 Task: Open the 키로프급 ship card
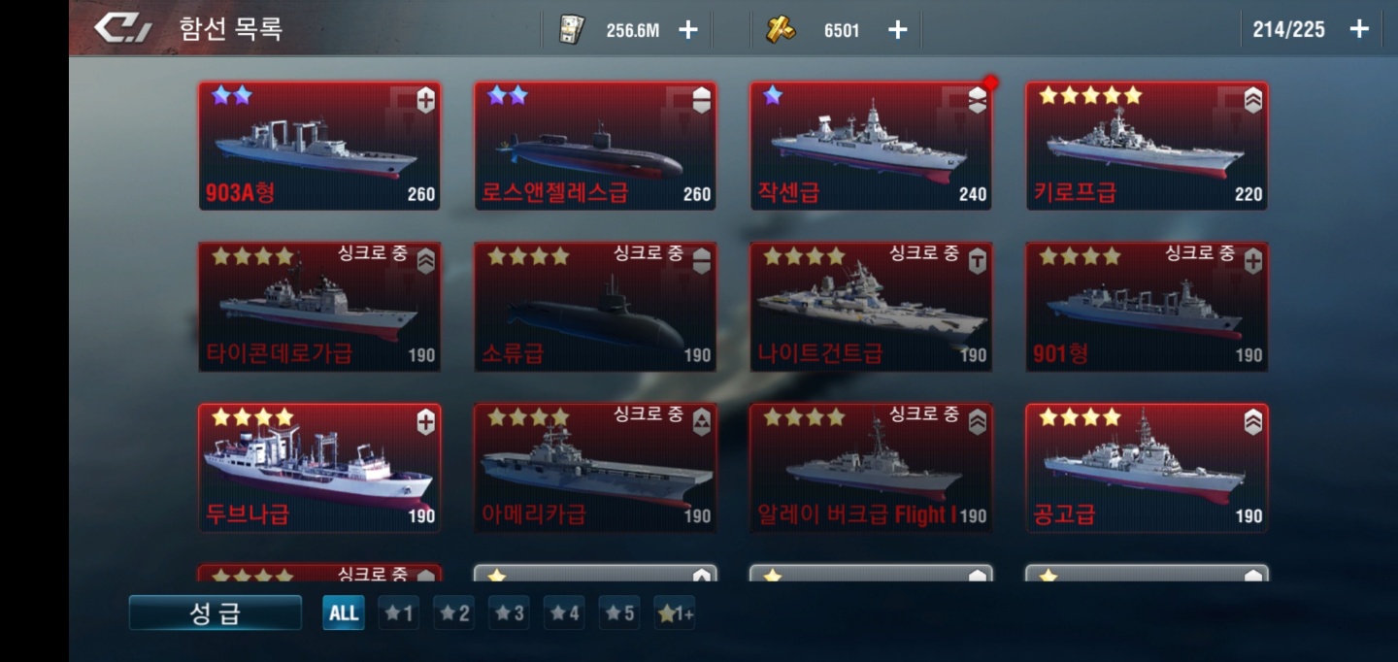1147,146
